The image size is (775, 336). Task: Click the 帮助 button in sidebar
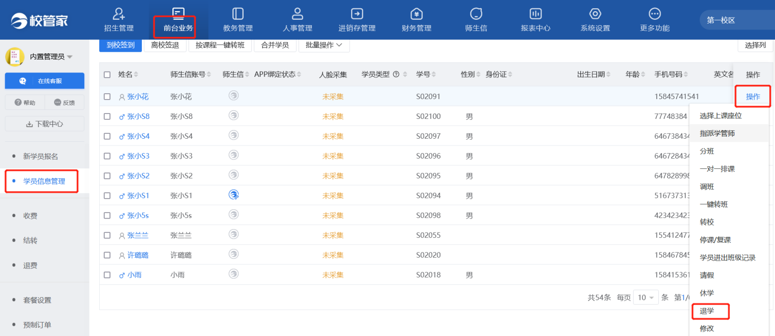point(25,102)
